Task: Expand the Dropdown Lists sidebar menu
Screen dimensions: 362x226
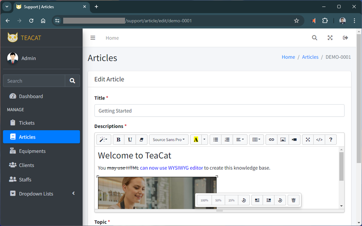Action: (x=41, y=194)
